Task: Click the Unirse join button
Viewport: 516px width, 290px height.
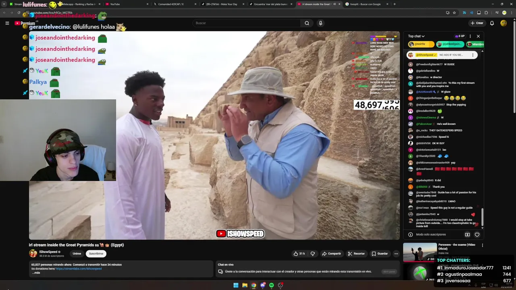Action: pyautogui.click(x=77, y=254)
